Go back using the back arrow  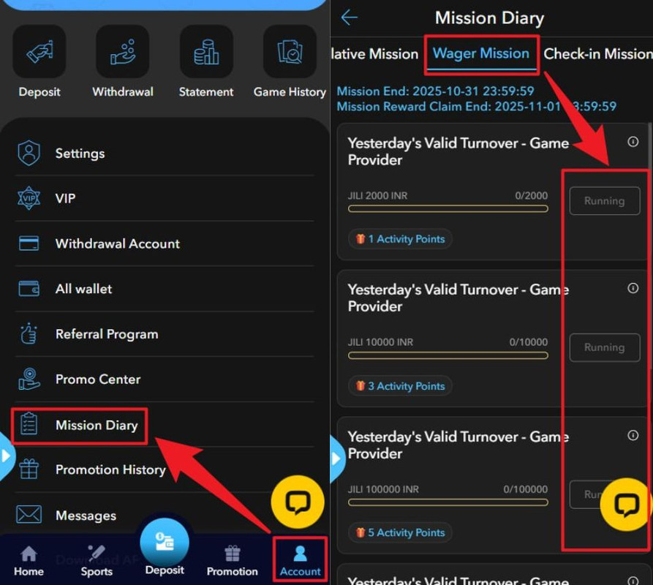click(350, 18)
